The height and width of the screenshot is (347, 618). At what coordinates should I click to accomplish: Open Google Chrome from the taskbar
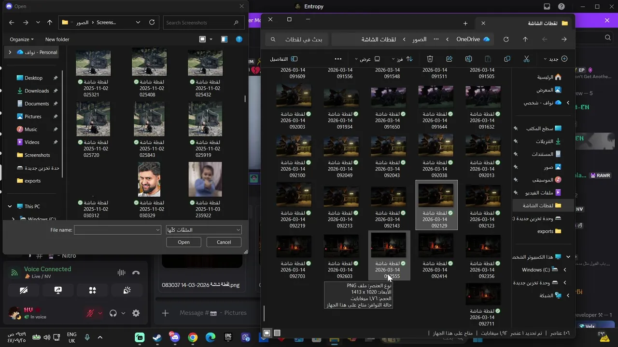pos(193,337)
